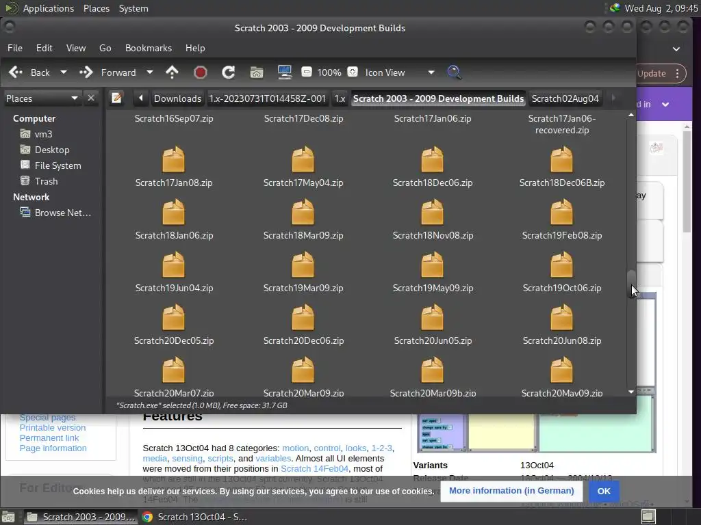Open More information (in German) link
This screenshot has height=525, width=701.
pos(511,491)
